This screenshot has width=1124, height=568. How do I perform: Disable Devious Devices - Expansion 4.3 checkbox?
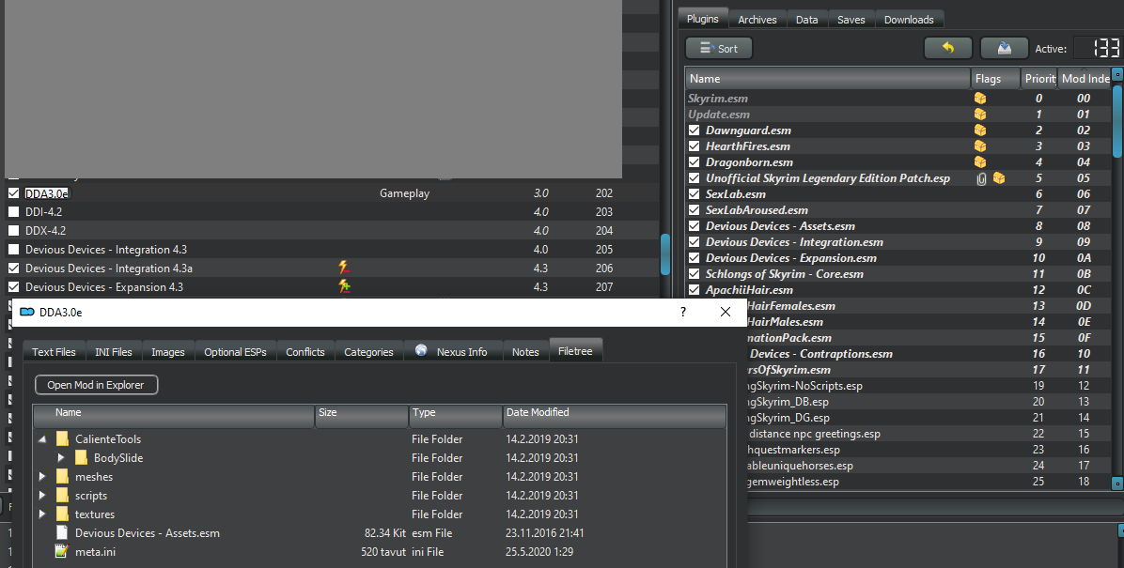13,286
